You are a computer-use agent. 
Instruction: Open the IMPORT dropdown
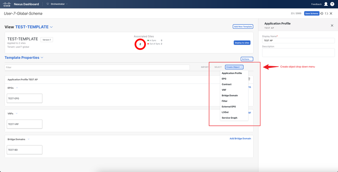[x=206, y=67]
